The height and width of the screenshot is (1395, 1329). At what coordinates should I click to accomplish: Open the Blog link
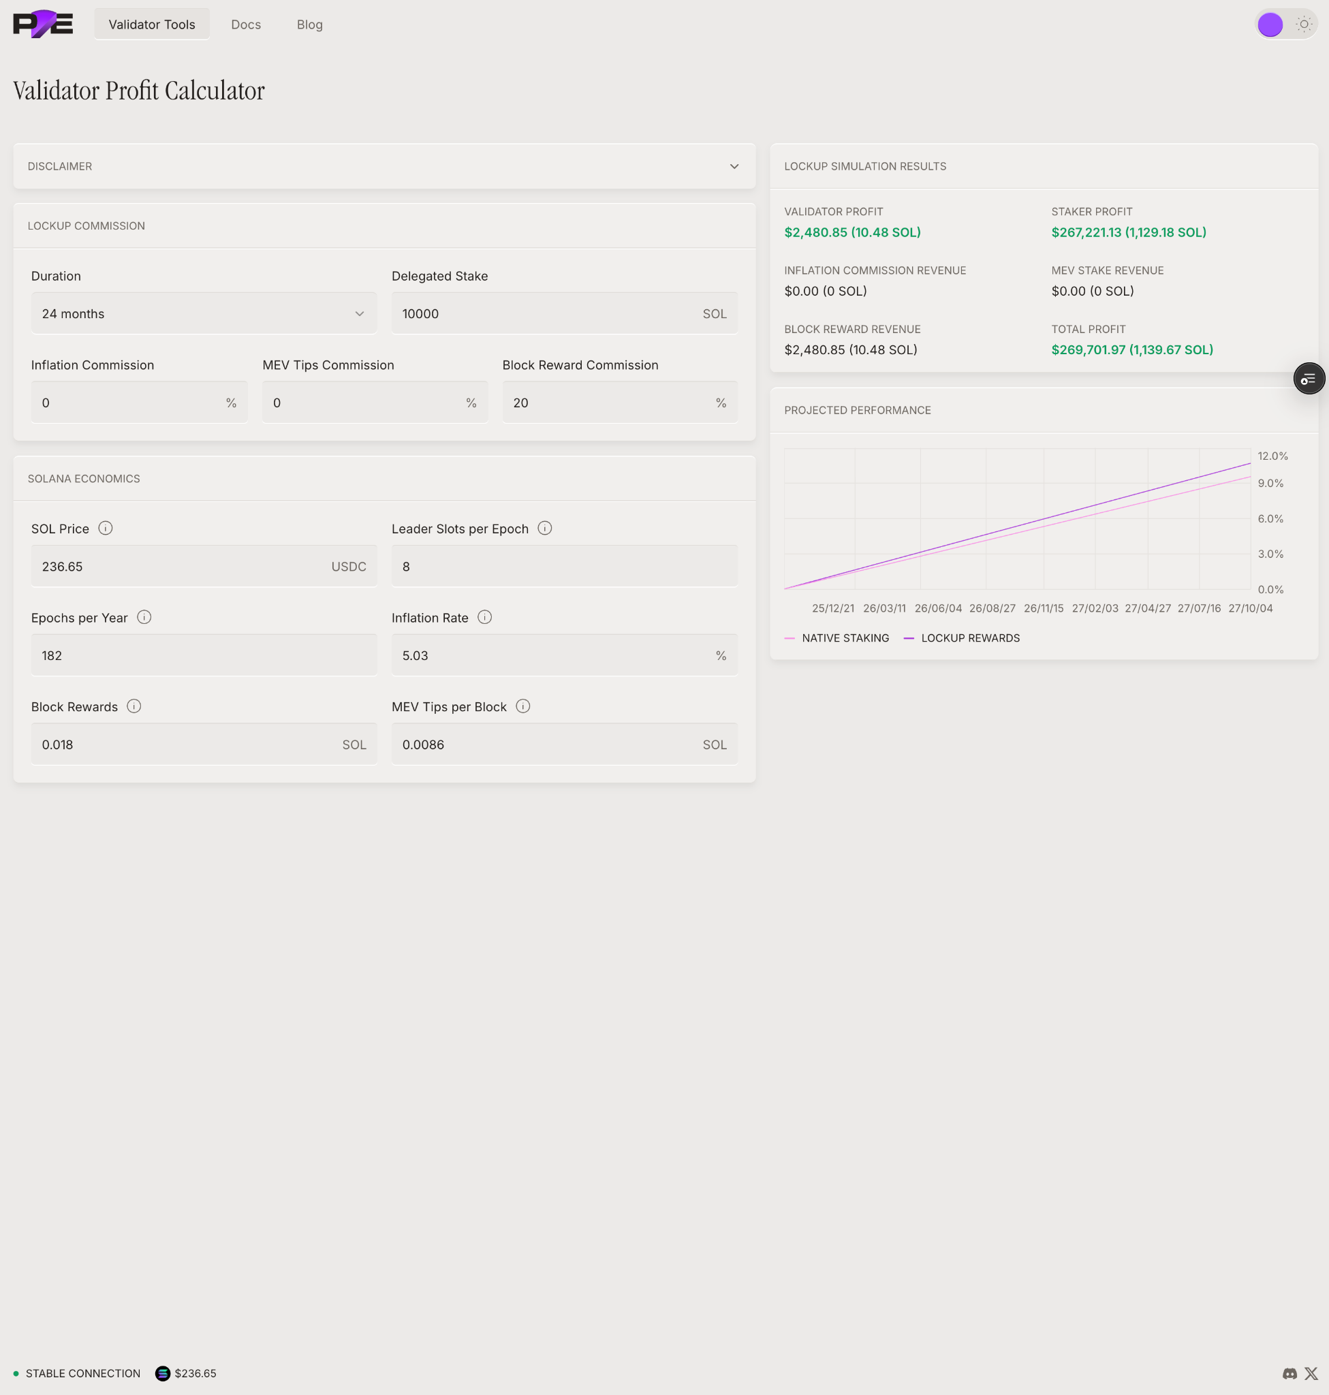(309, 24)
